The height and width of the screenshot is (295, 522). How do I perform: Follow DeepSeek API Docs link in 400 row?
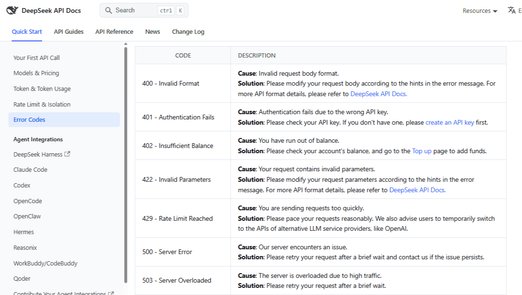(379, 94)
